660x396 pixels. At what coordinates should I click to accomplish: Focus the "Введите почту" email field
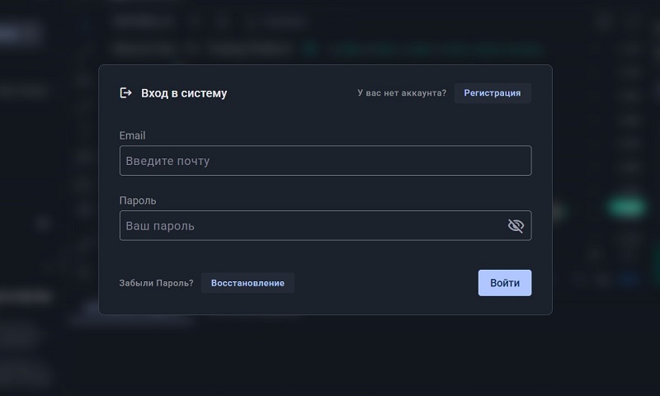click(325, 161)
